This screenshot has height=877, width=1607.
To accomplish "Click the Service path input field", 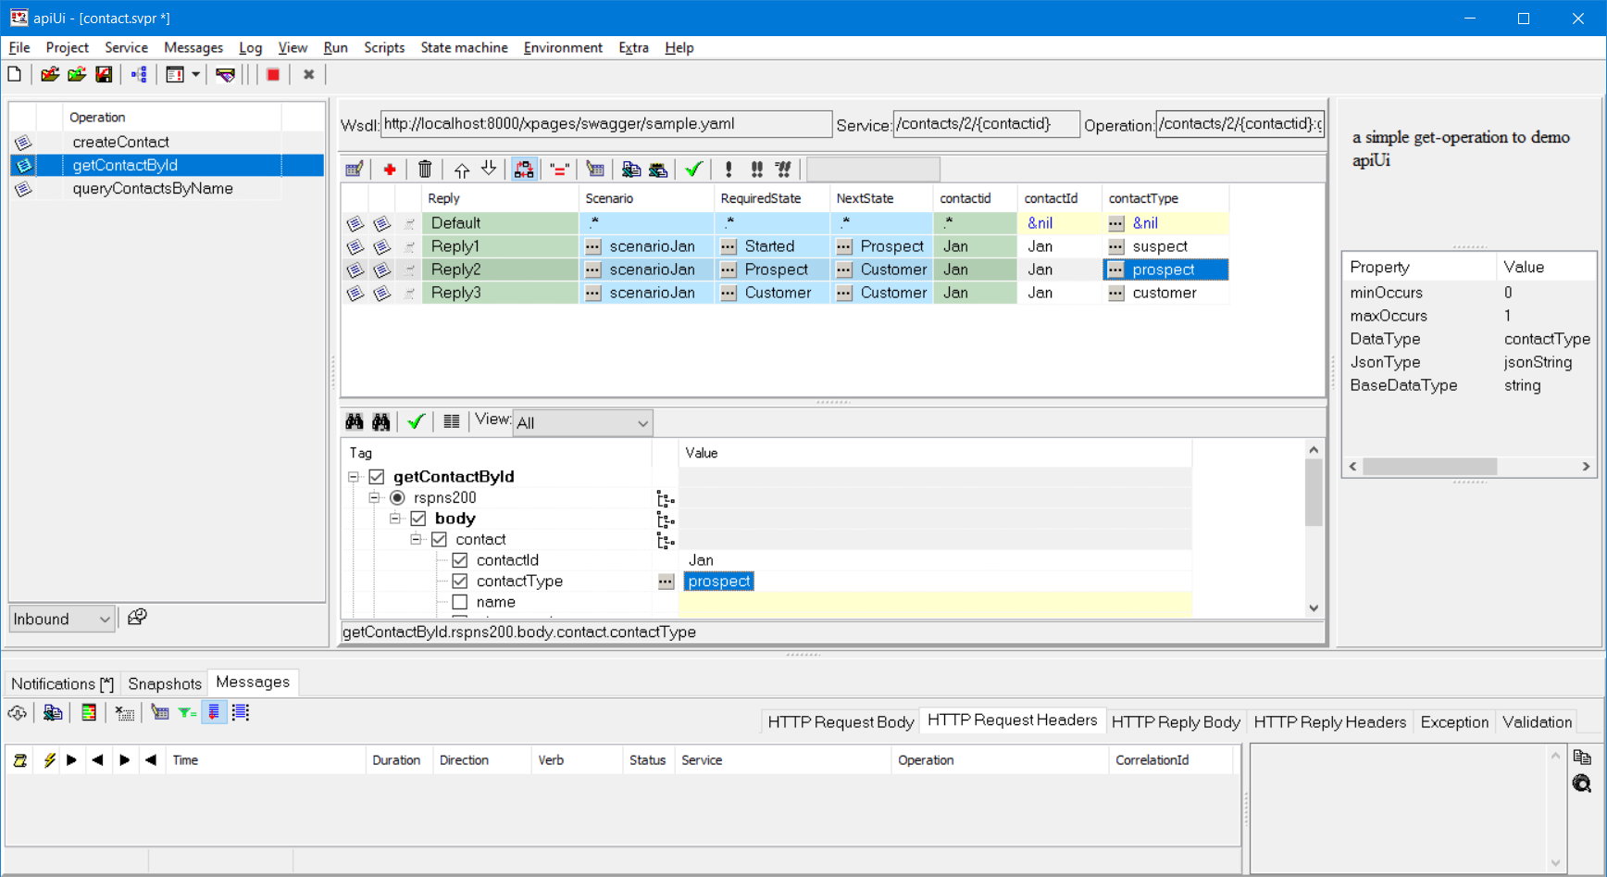I will click(x=986, y=124).
